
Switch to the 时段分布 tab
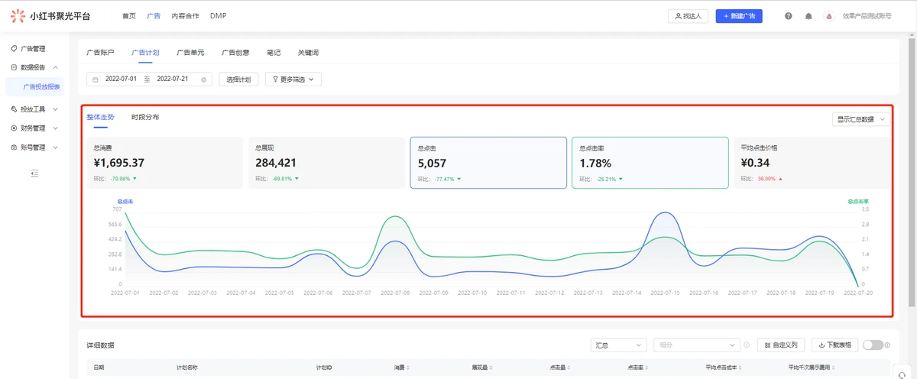[x=145, y=117]
